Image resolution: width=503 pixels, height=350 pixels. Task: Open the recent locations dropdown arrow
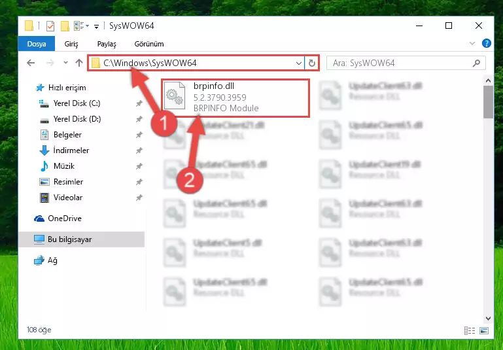point(66,63)
